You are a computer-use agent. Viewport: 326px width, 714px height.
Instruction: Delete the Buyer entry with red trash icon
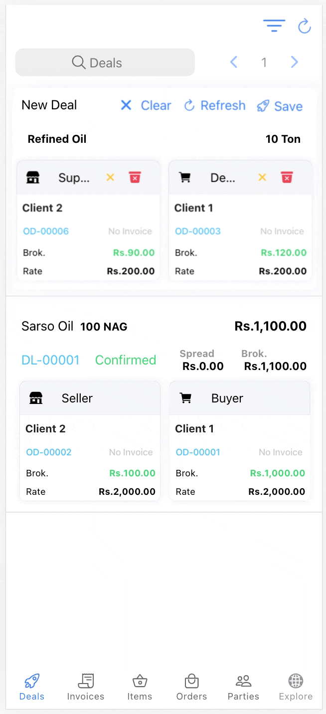tap(287, 177)
